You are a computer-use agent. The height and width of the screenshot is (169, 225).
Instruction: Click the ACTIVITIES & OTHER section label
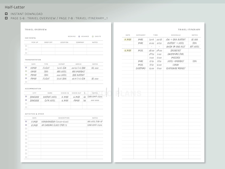[x=35, y=114]
